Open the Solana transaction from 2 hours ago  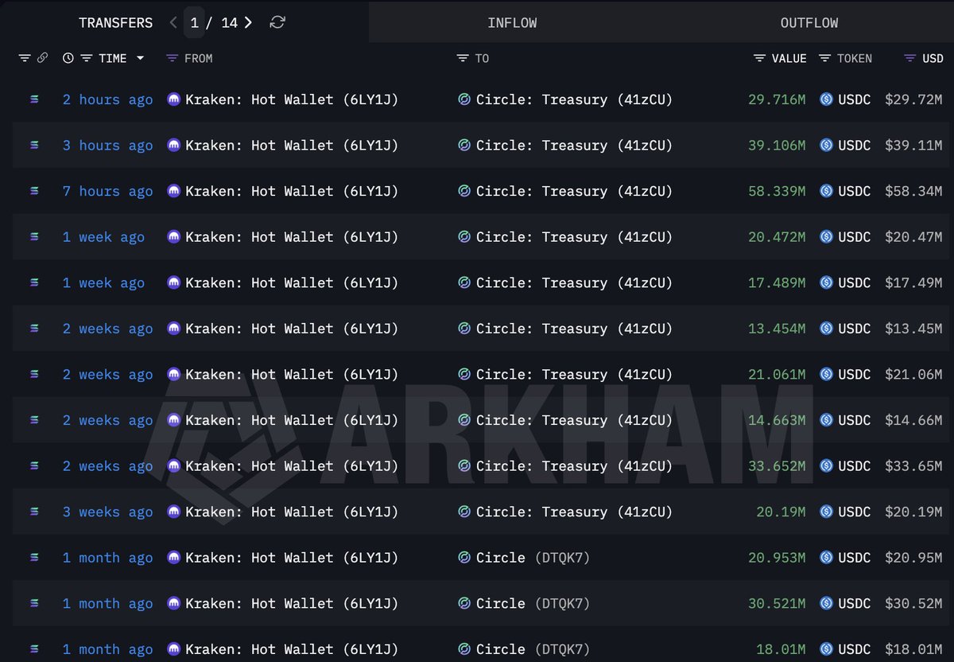34,99
